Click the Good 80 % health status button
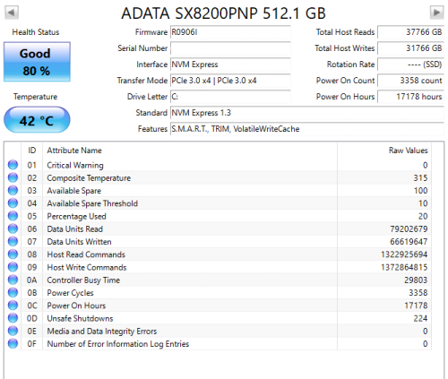The image size is (448, 379). 37,62
